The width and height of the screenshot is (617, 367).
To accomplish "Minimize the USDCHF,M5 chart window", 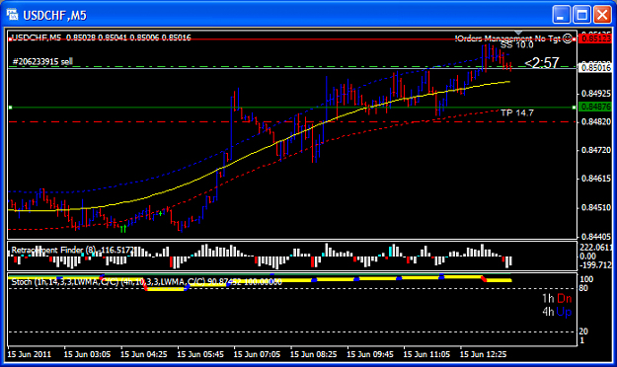I will (x=562, y=15).
